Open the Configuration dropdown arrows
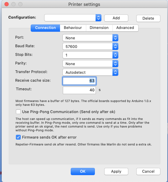The image size is (168, 182). [98, 18]
